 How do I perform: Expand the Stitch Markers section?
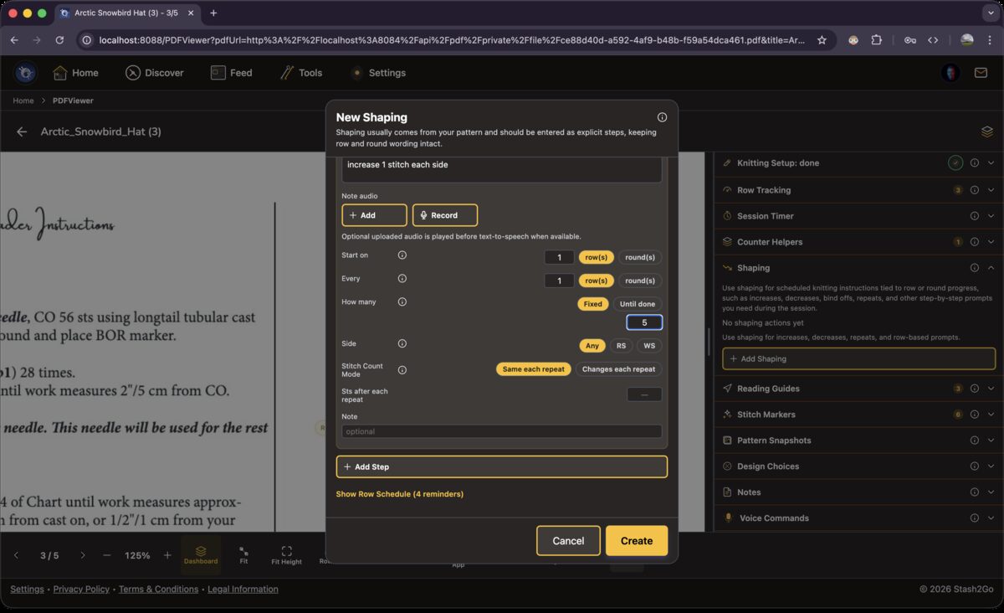pyautogui.click(x=992, y=414)
